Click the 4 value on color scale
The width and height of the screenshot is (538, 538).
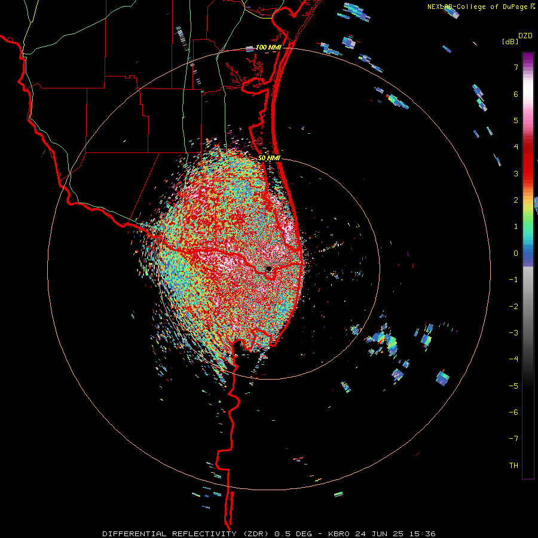point(516,147)
